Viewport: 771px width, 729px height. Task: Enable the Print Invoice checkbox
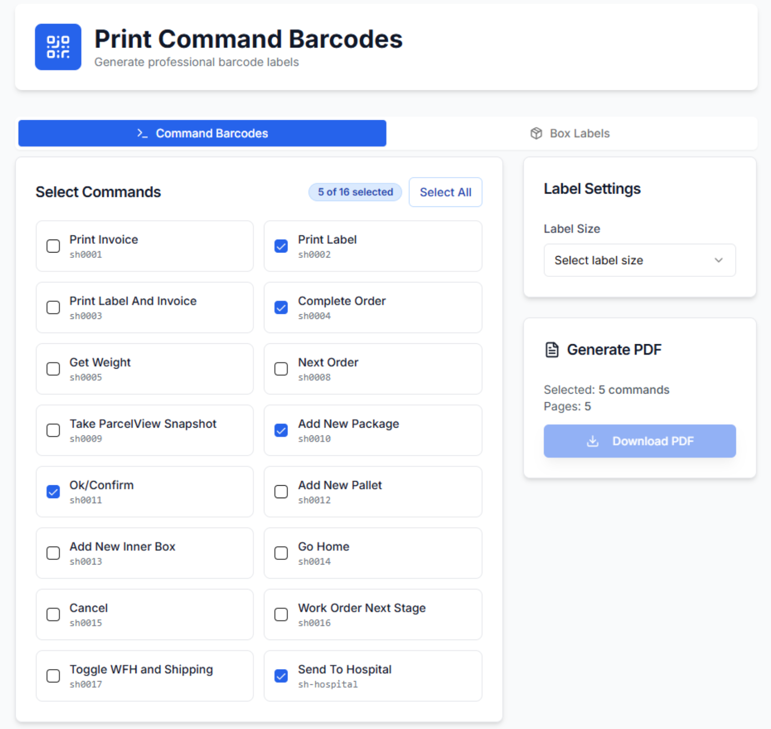(53, 246)
